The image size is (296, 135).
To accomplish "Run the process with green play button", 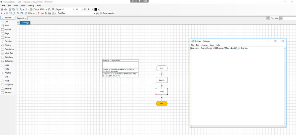I will pos(2,13).
